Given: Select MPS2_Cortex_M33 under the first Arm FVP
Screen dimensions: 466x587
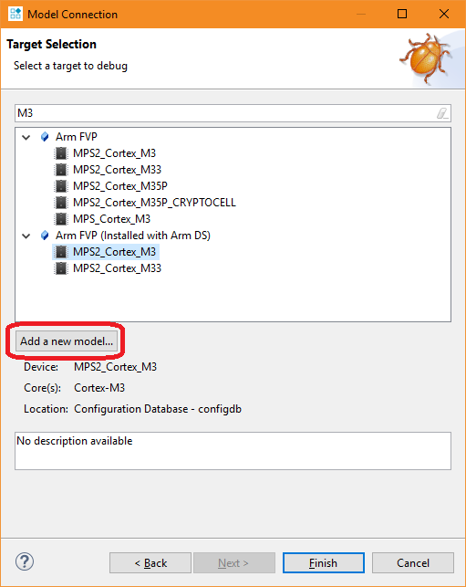Looking at the screenshot, I should [117, 170].
